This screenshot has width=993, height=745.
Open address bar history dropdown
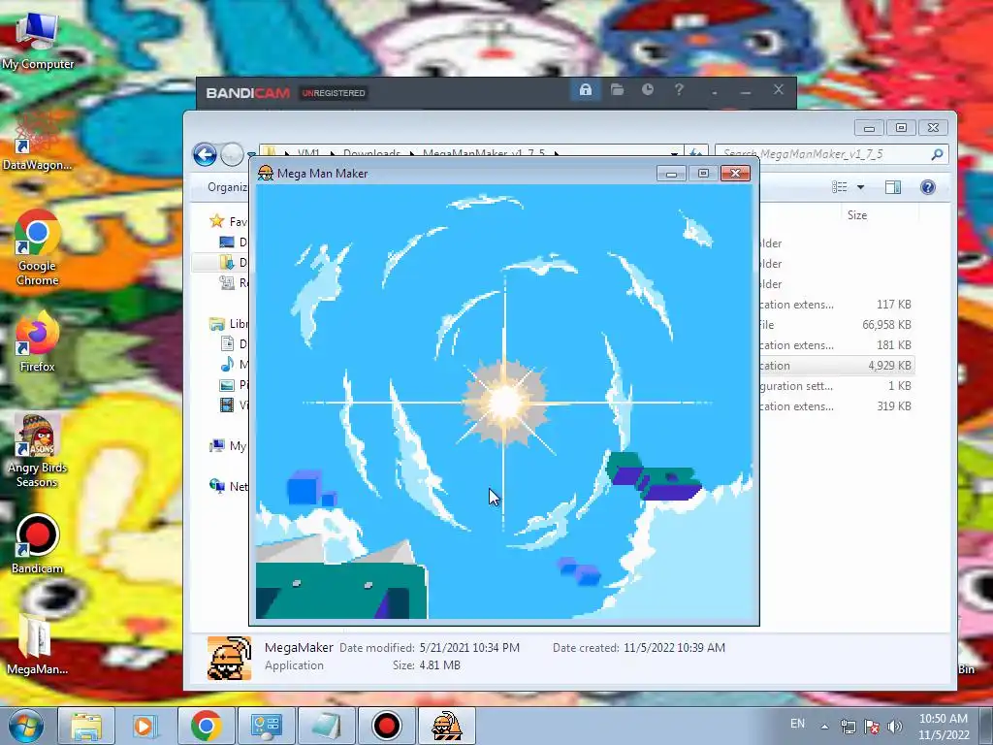pos(675,152)
